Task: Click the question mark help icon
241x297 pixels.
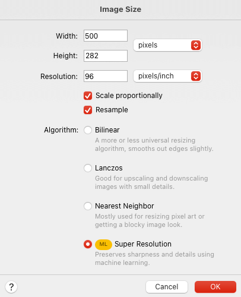Action: coord(11,287)
